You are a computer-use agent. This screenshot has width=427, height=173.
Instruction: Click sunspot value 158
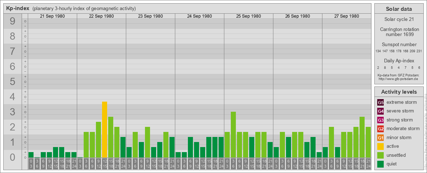(x=392, y=51)
